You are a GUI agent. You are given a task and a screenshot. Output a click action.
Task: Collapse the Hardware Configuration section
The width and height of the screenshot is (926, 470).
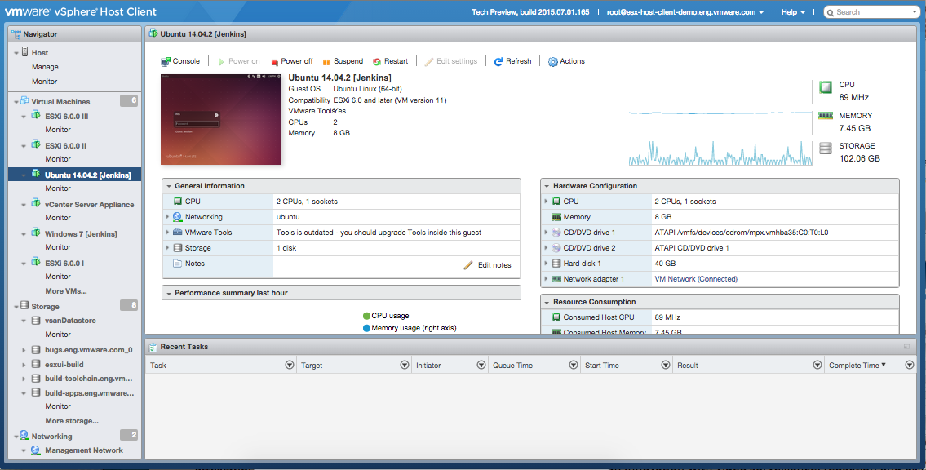[x=547, y=186]
